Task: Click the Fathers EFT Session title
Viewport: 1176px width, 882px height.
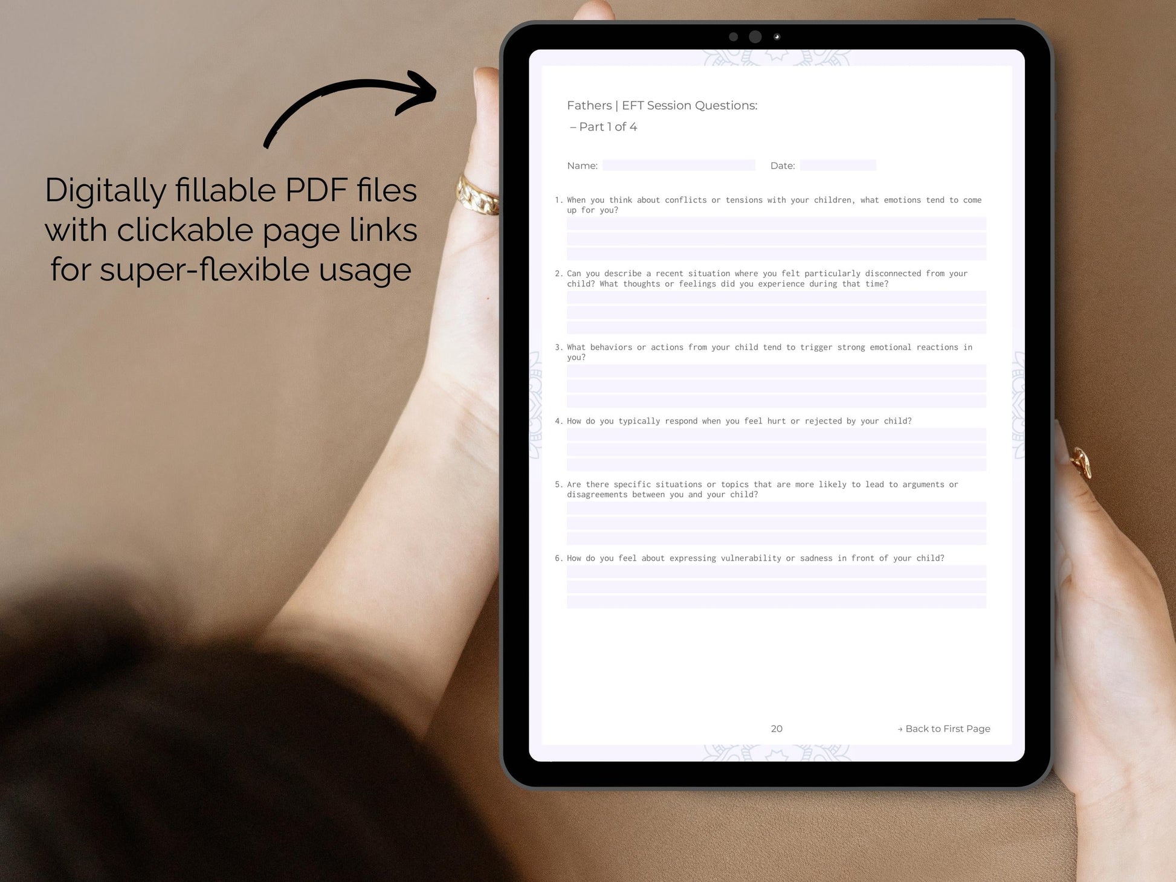Action: 661,105
